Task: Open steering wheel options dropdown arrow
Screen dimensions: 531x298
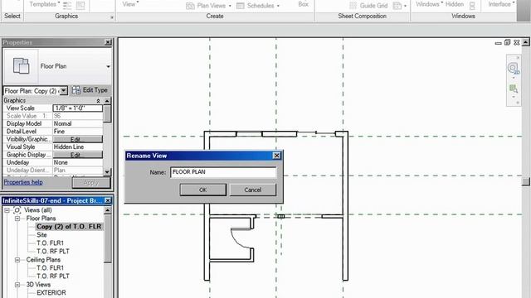Action: click(x=514, y=78)
